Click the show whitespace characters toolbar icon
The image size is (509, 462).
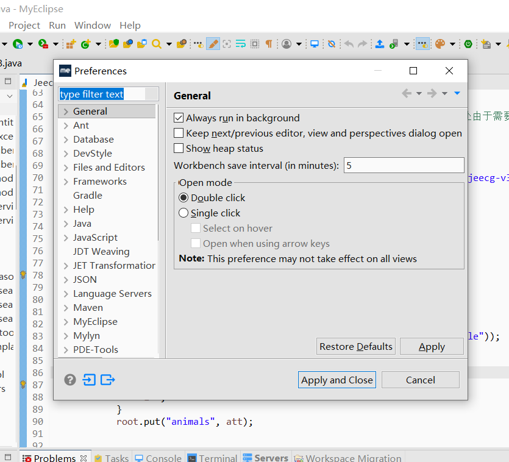pyautogui.click(x=268, y=43)
